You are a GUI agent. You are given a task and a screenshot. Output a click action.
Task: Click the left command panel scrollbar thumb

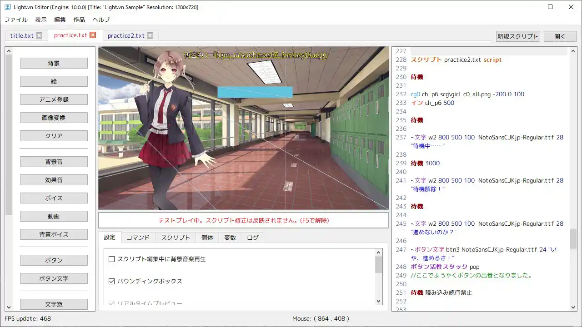coord(9,135)
